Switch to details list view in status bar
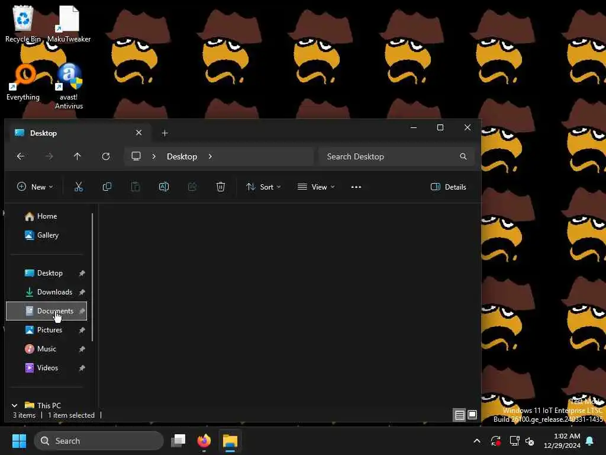The image size is (606, 455). [x=459, y=415]
